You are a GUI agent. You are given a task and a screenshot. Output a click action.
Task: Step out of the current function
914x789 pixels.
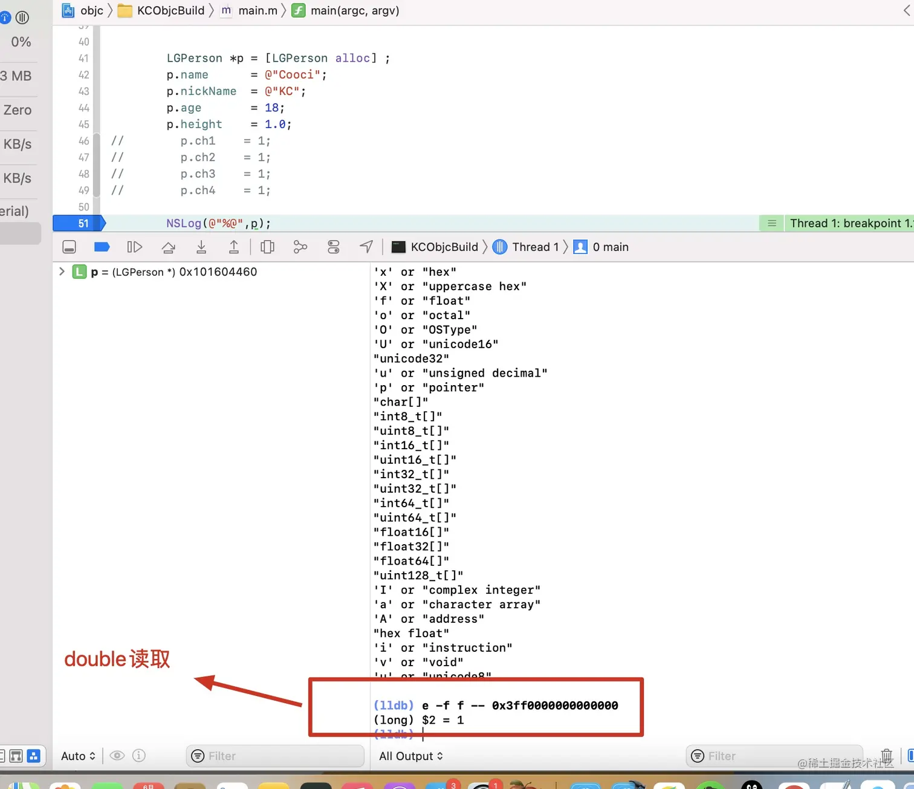point(234,247)
